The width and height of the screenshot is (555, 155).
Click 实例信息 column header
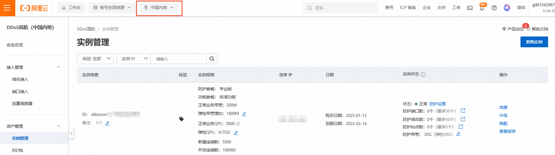(x=90, y=75)
